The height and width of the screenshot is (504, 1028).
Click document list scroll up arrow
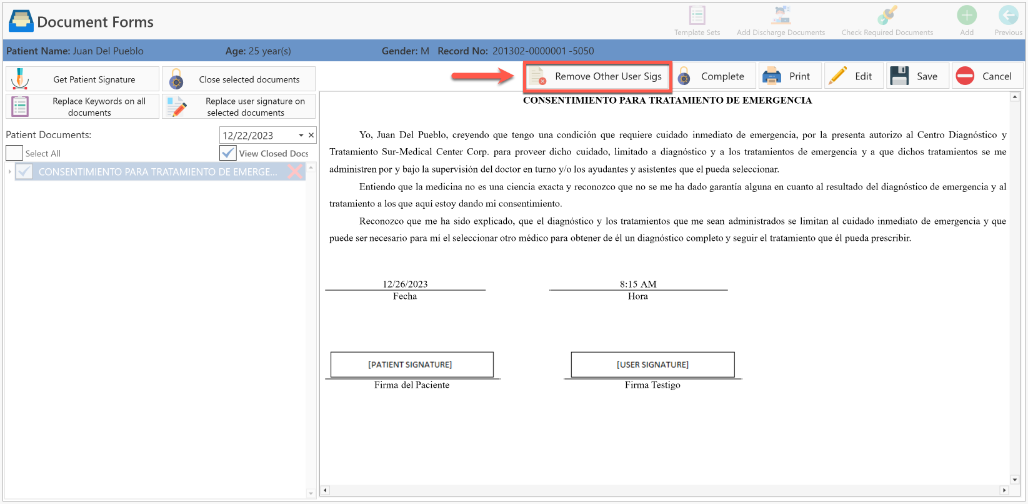311,168
